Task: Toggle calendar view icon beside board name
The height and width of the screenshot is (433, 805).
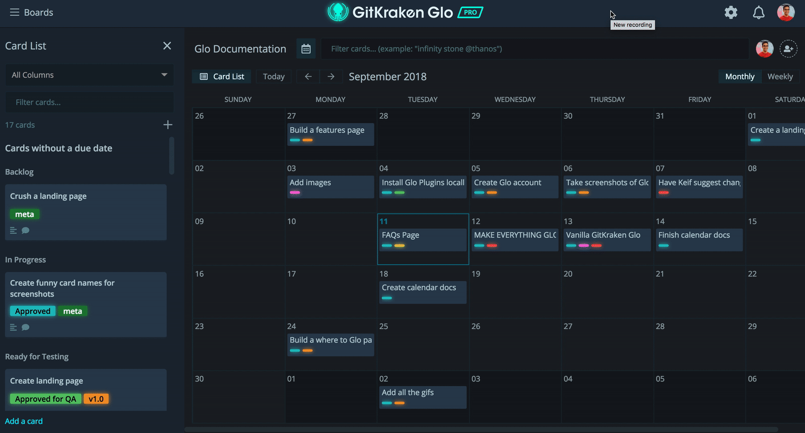Action: (306, 49)
